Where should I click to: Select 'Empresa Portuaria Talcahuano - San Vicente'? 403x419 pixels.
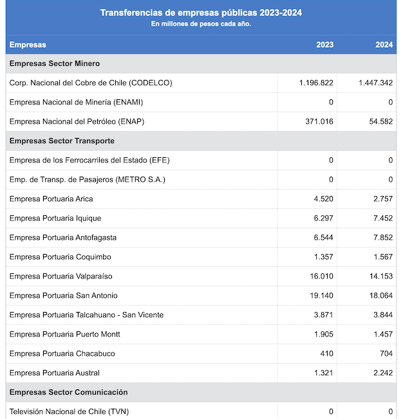(86, 315)
